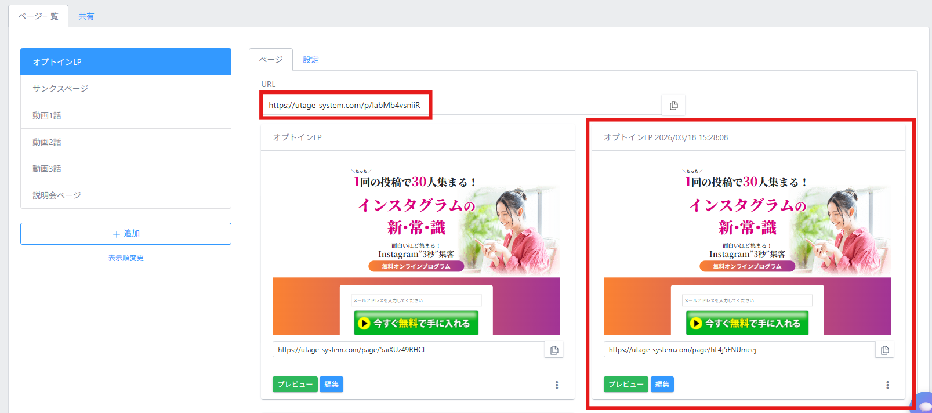Open the ページ一覧 tab
This screenshot has width=932, height=413.
pos(38,16)
